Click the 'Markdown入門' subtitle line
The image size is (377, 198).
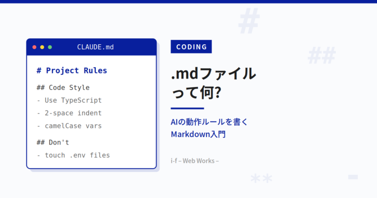pyautogui.click(x=198, y=134)
